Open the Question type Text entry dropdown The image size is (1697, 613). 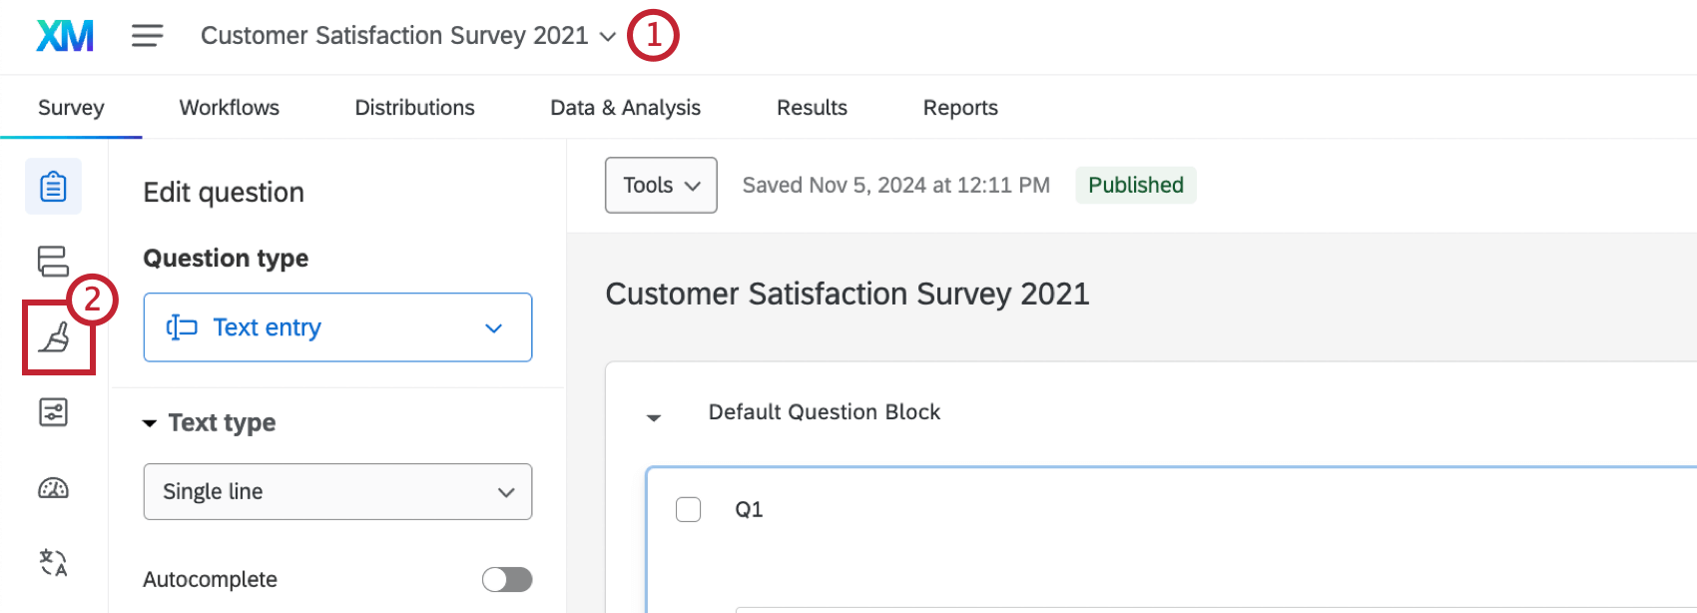[337, 327]
